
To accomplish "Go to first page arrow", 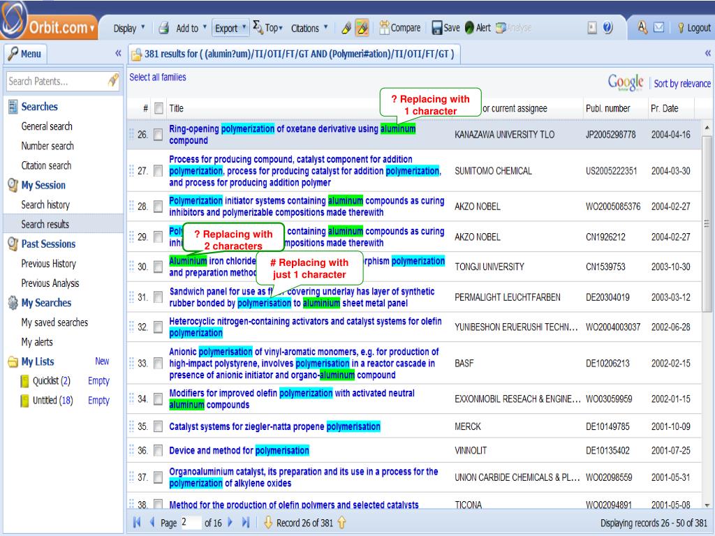I will pyautogui.click(x=136, y=522).
